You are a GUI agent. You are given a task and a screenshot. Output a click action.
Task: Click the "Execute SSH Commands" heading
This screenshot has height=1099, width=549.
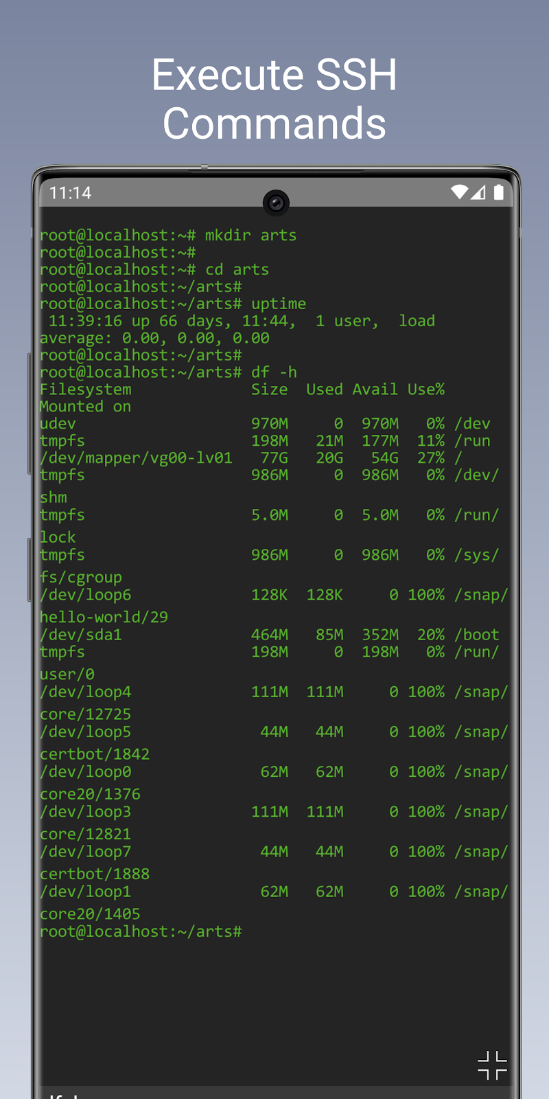274,99
